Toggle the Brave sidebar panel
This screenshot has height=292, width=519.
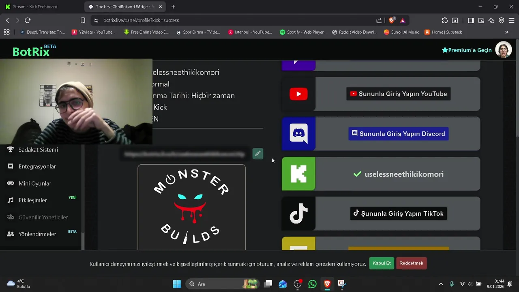tap(471, 20)
